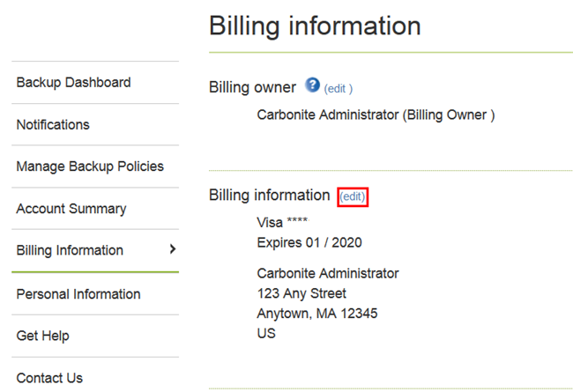Click the large Billing information page title

[315, 26]
